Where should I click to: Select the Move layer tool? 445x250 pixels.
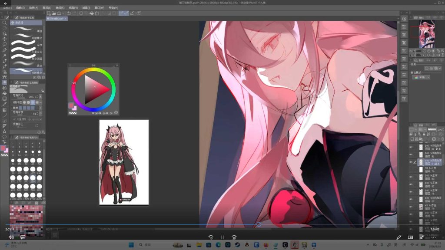[4, 39]
